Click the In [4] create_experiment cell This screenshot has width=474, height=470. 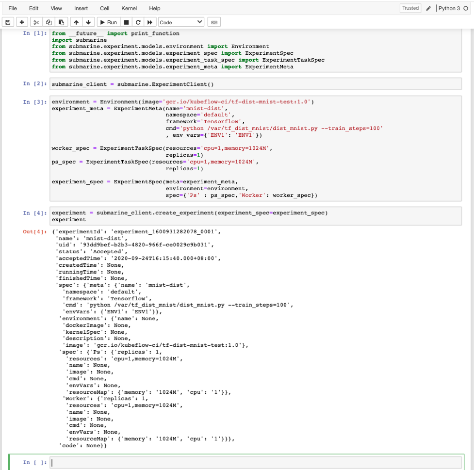(x=256, y=216)
